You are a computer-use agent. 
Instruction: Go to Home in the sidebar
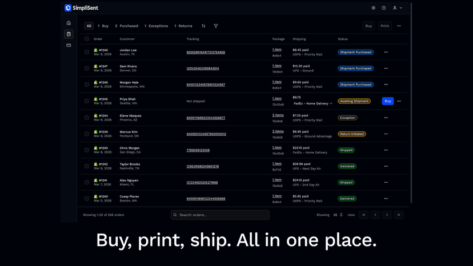click(69, 23)
